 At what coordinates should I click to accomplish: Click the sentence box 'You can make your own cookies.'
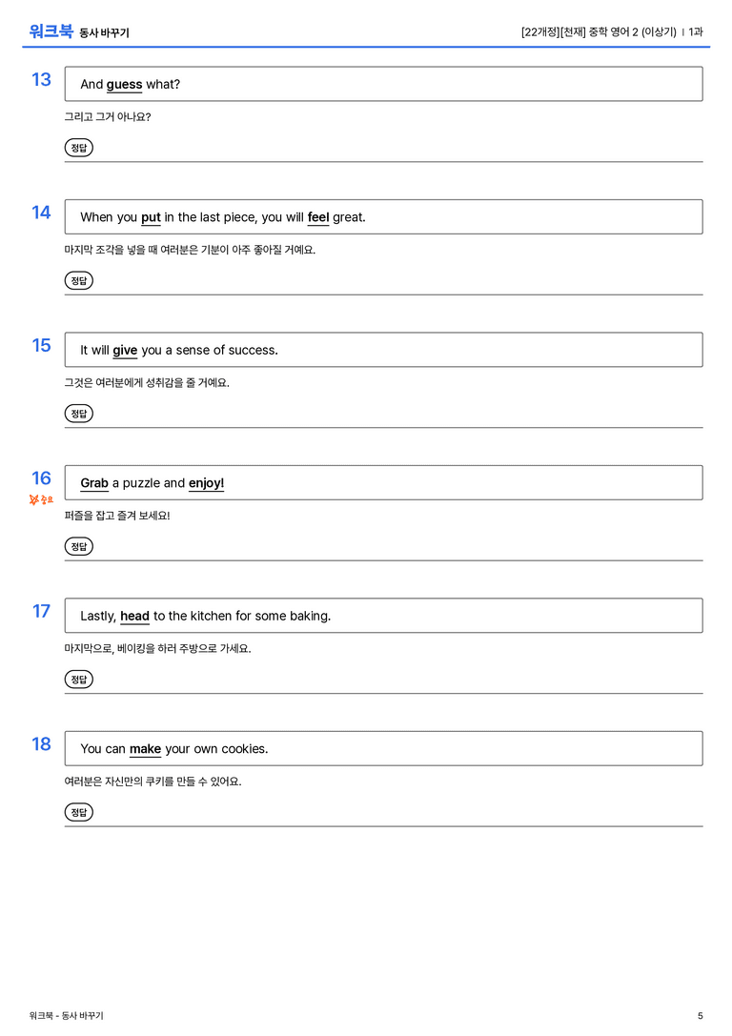click(383, 748)
